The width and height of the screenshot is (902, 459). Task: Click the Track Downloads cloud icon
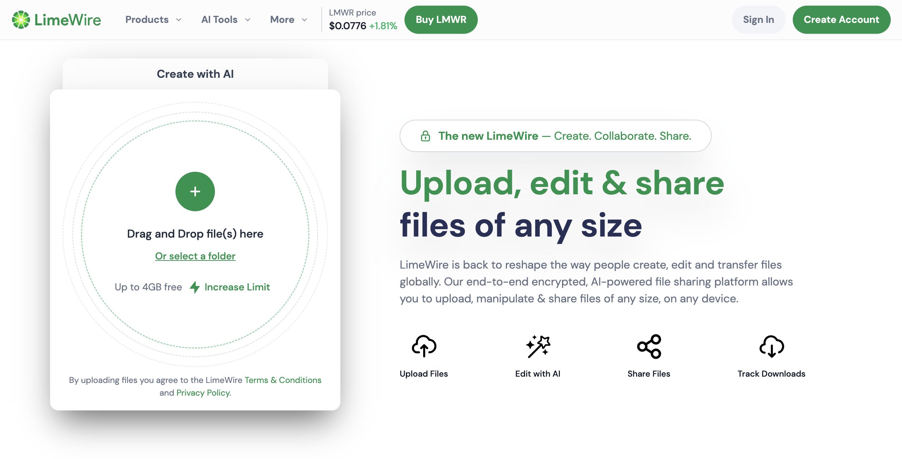tap(771, 346)
